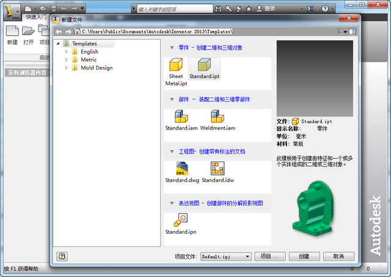Click the Redo arrow in quick access toolbar
This screenshot has width=391, height=277.
point(74,9)
